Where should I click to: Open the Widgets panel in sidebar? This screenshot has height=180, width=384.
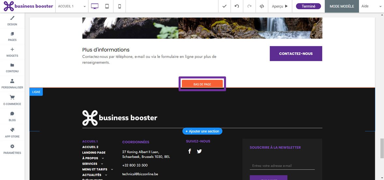12,52
